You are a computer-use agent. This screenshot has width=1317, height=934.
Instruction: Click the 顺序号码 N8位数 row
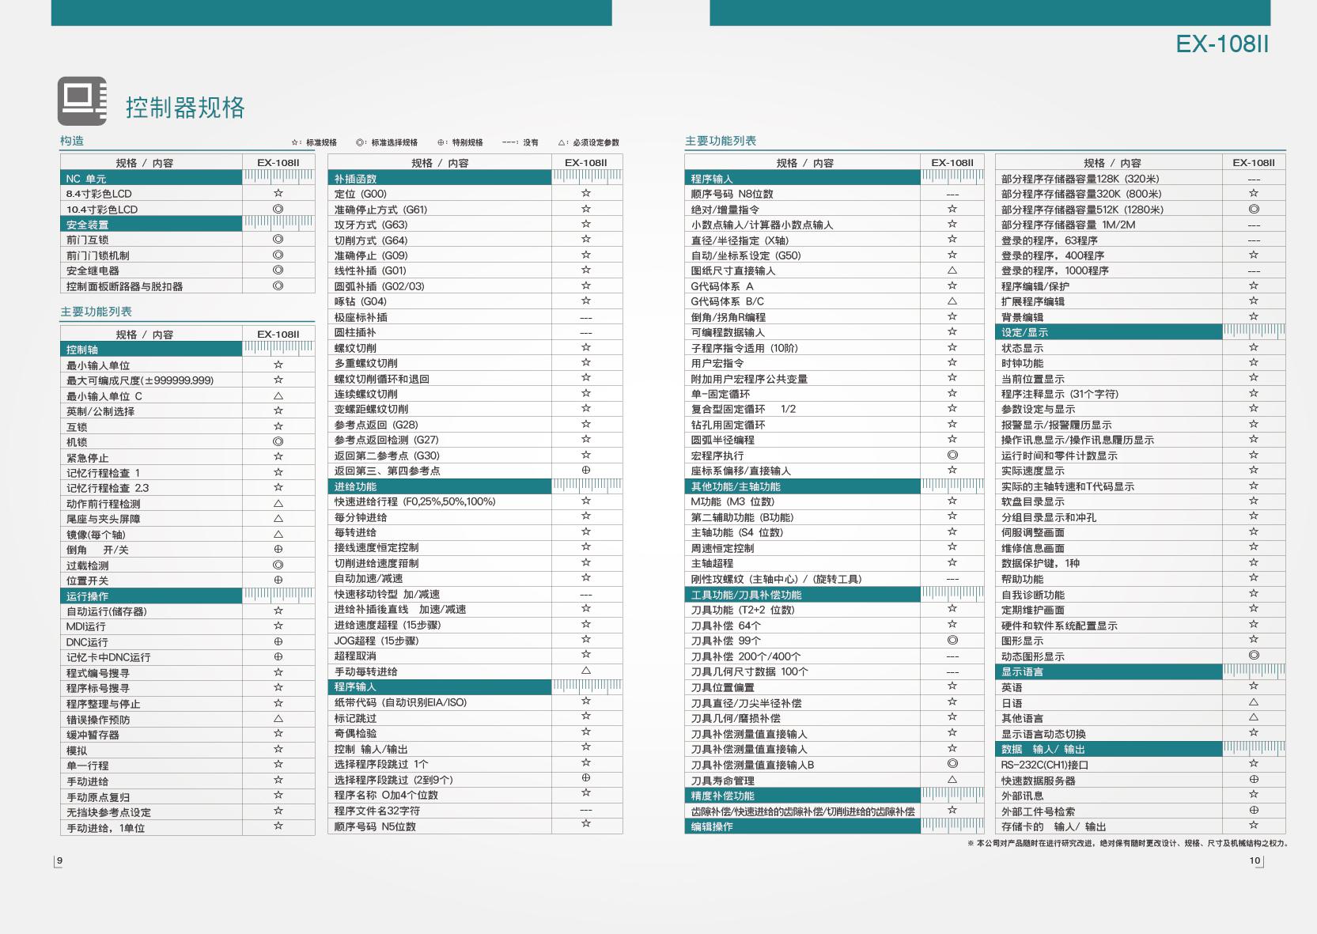click(x=834, y=194)
